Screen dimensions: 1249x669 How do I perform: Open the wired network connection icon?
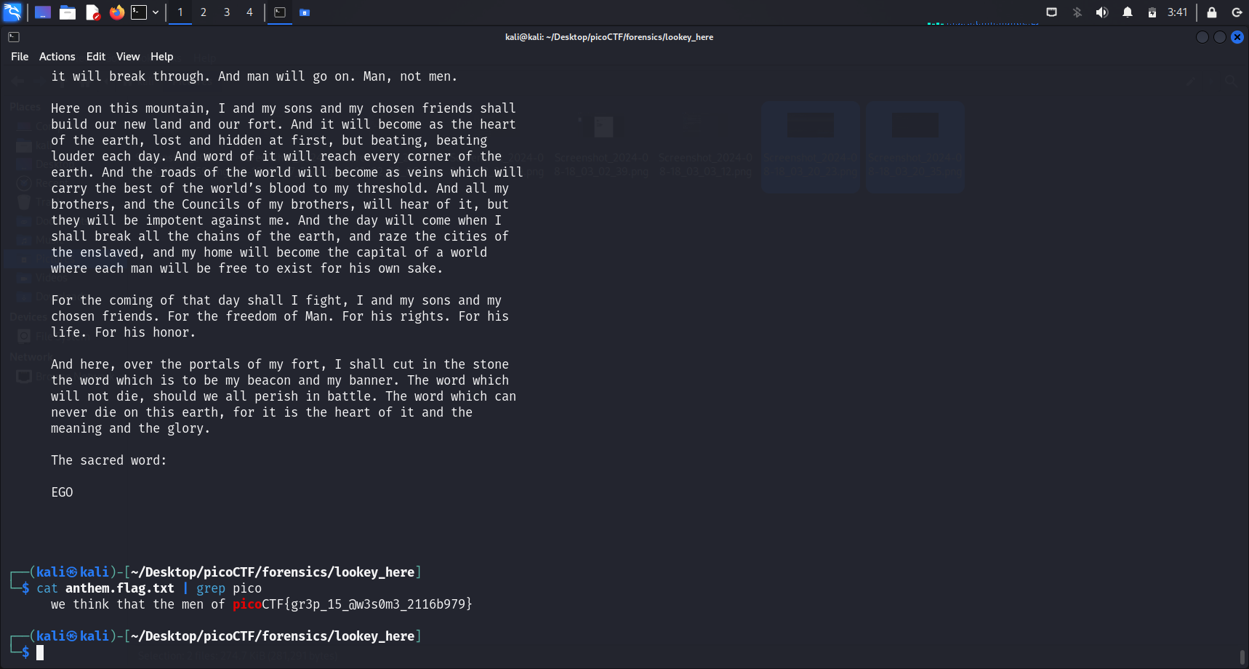1051,12
